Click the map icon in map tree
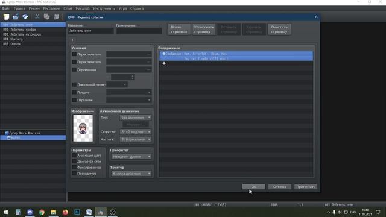386x217 pixels. [x=8, y=138]
